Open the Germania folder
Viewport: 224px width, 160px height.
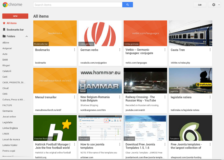coord(8,111)
